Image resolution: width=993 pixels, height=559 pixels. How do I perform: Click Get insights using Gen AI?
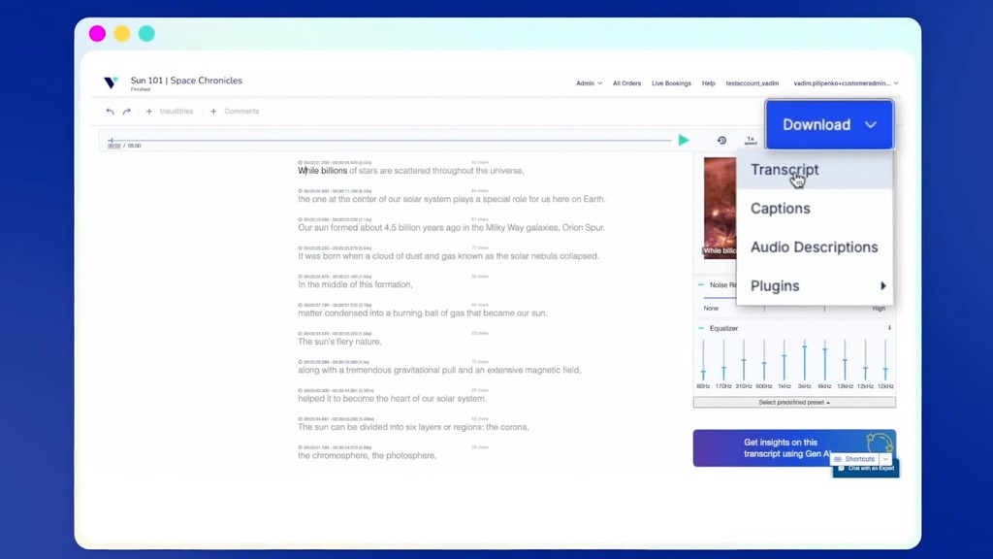(780, 447)
